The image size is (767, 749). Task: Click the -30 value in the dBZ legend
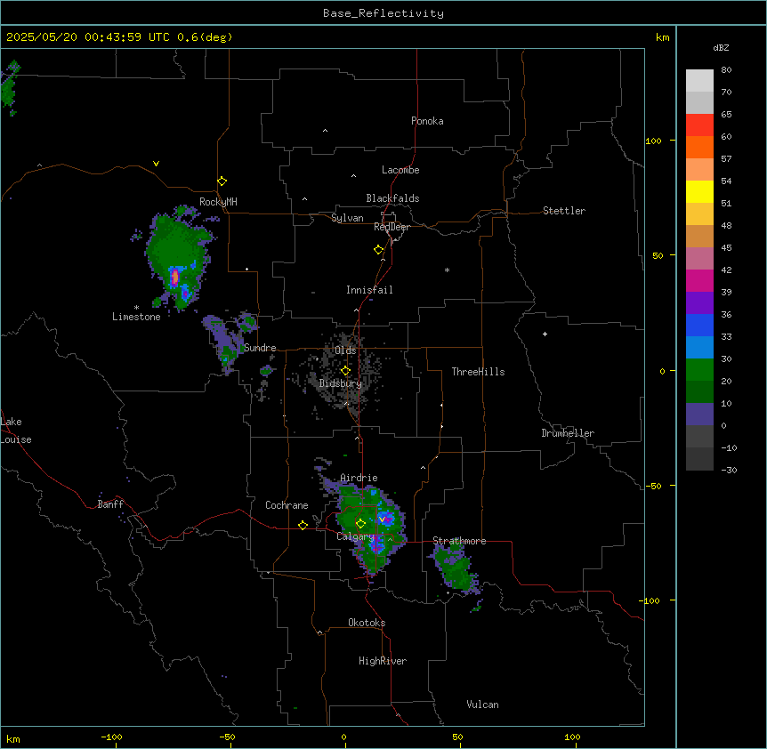[x=729, y=470]
